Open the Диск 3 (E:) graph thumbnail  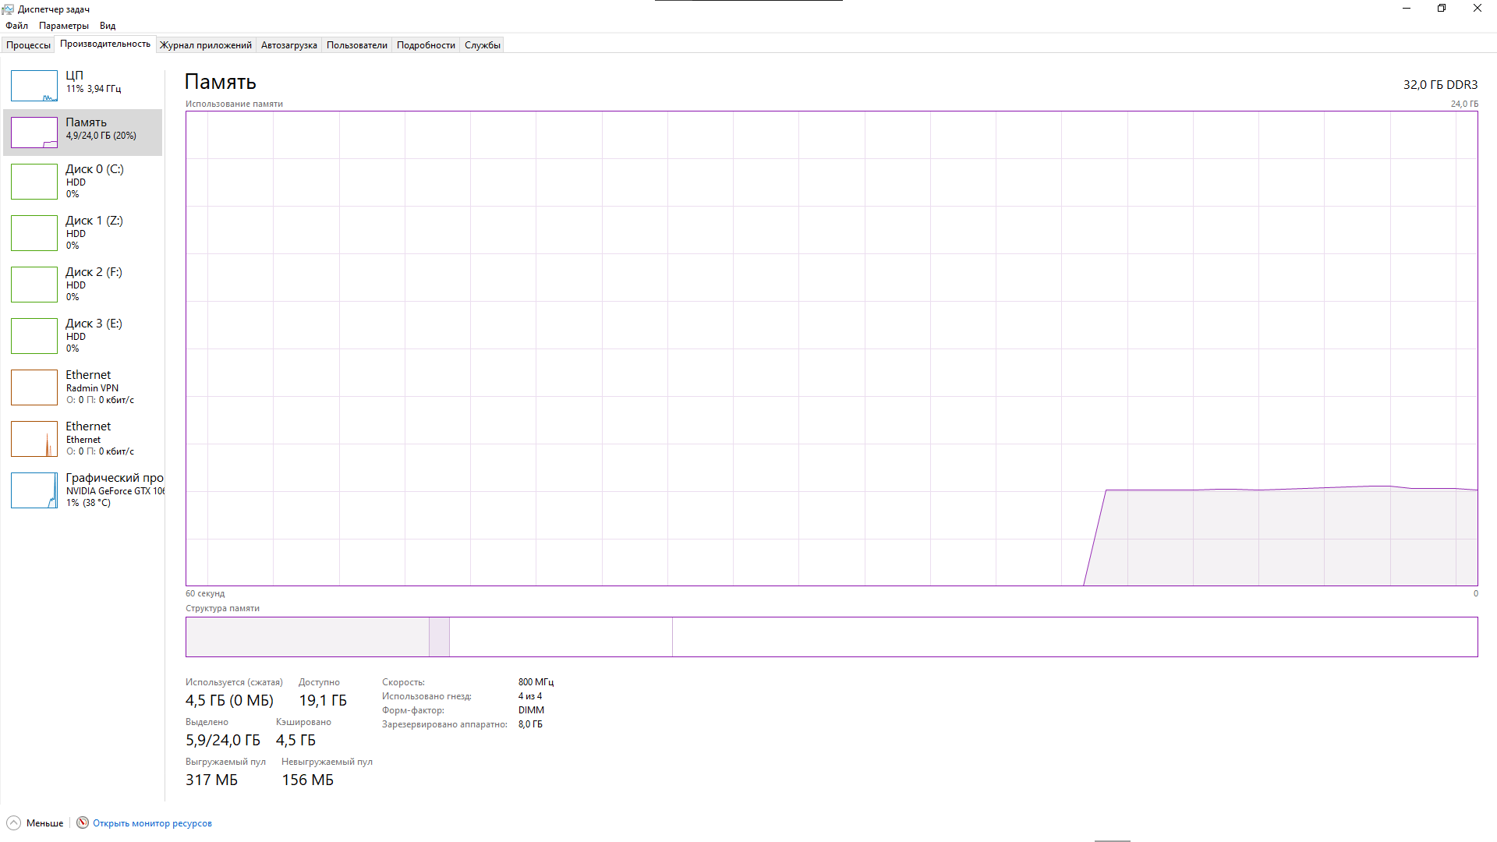pos(34,336)
